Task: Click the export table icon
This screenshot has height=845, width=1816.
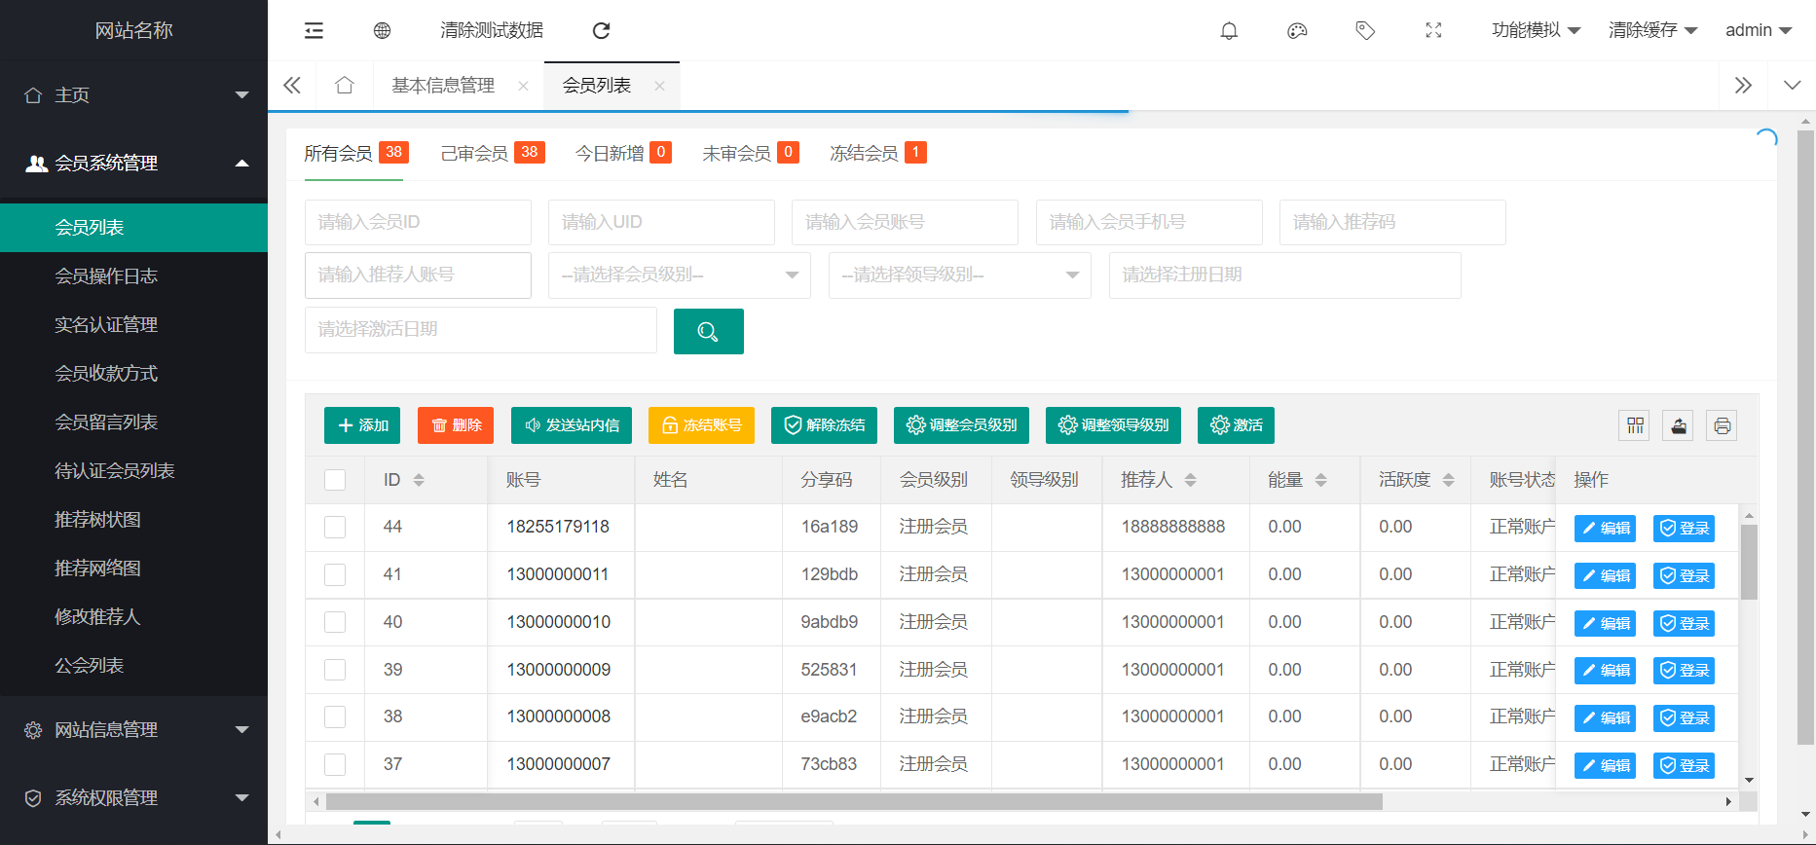Action: (1679, 425)
